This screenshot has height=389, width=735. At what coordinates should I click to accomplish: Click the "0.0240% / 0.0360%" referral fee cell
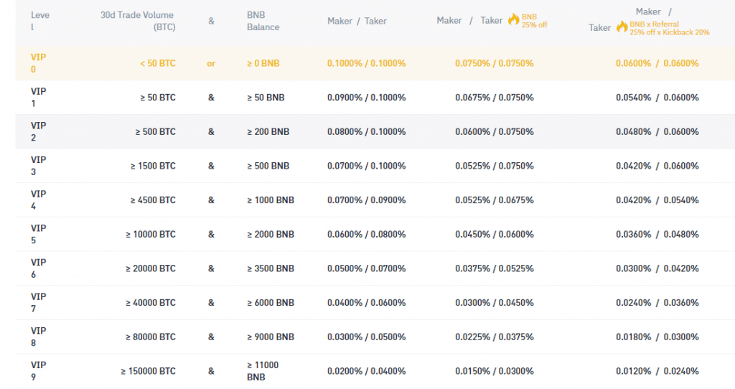point(657,303)
